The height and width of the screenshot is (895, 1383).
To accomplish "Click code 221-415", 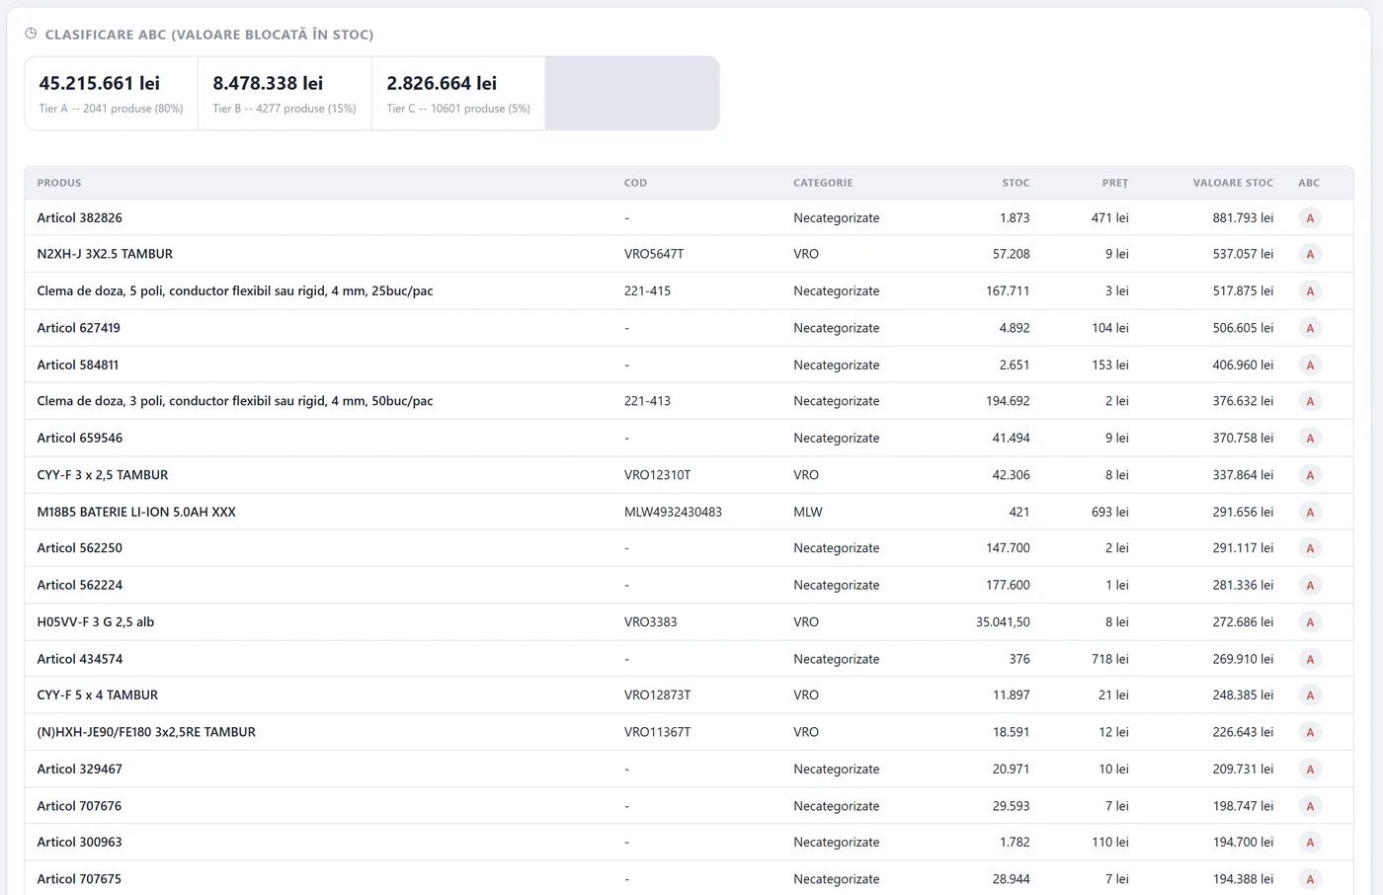I will coord(647,291).
